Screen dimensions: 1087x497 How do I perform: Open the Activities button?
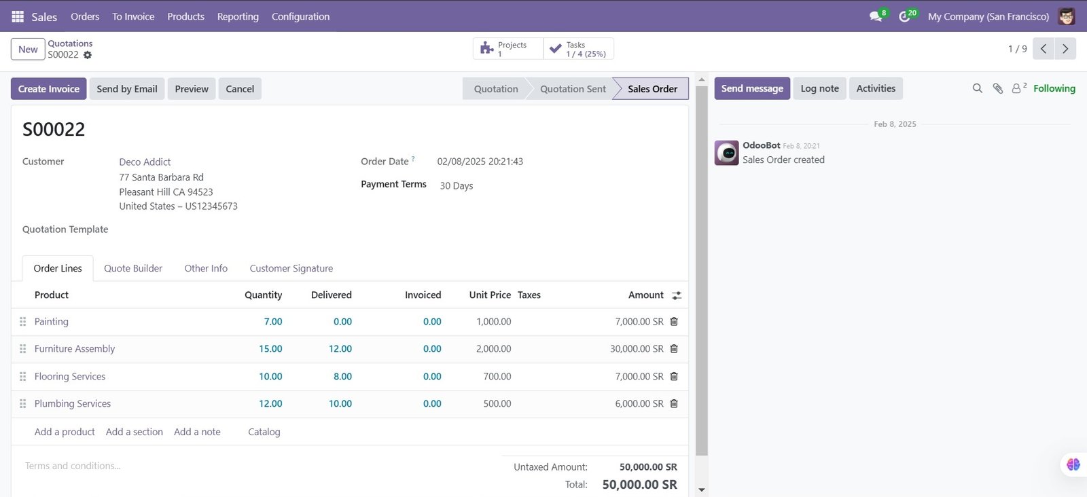876,88
